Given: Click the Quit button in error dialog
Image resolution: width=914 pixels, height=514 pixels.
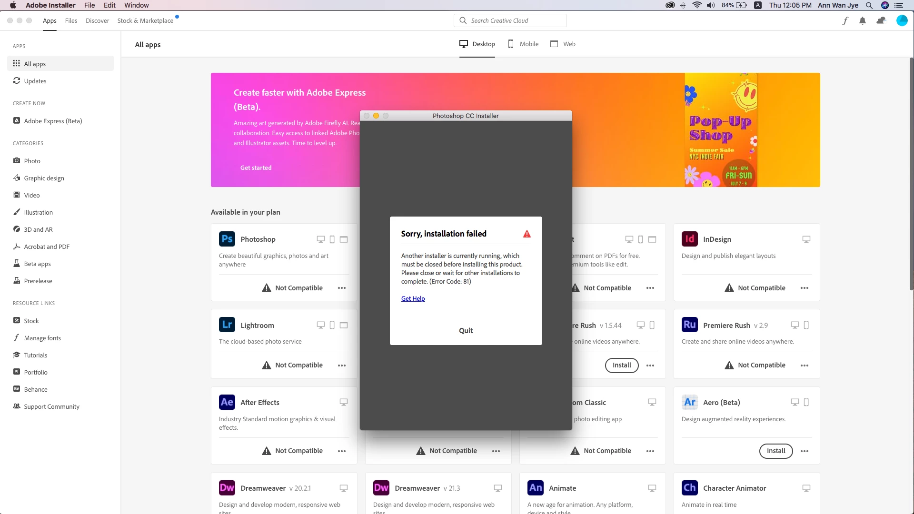Looking at the screenshot, I should [x=466, y=330].
